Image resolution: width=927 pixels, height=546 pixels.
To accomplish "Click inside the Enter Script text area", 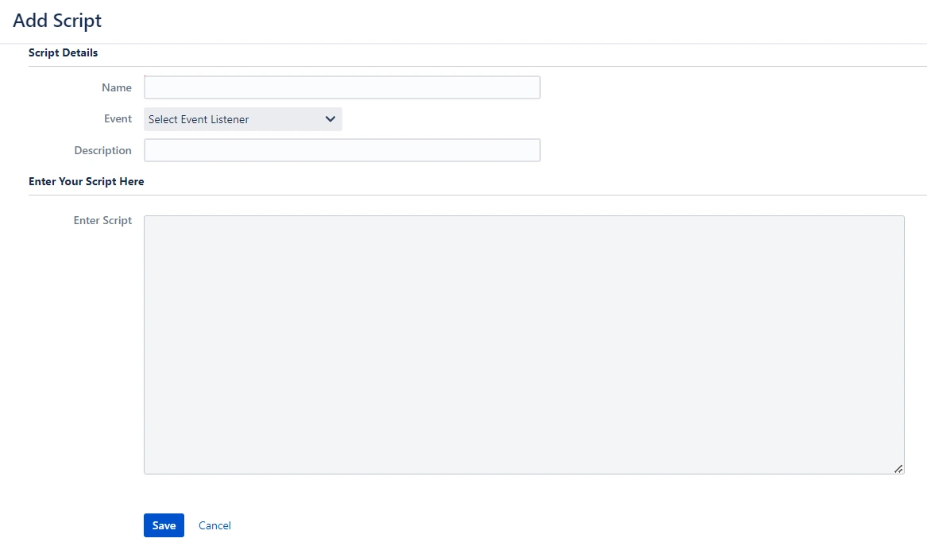I will (x=523, y=345).
